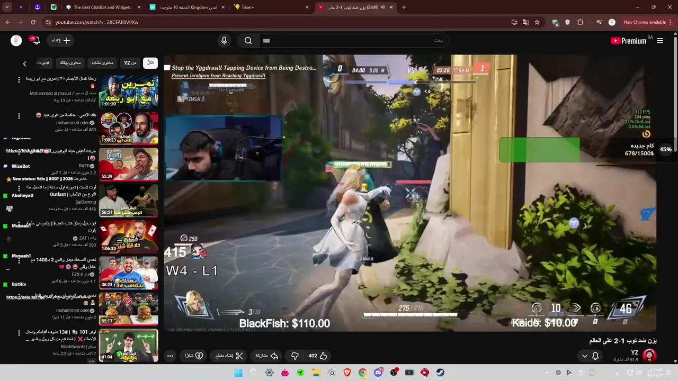Open the Windows Start button
Viewport: 678px width, 381px height.
pyautogui.click(x=238, y=373)
